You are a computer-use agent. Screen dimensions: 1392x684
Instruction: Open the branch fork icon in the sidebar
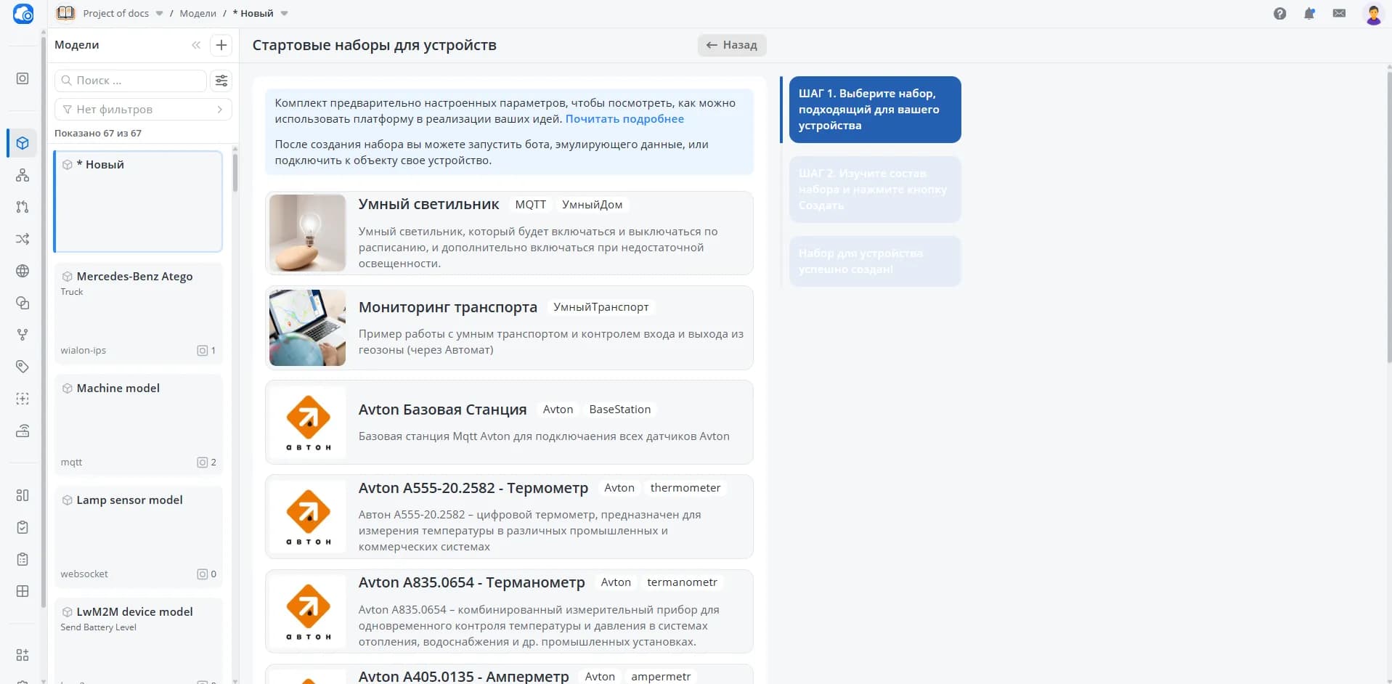pyautogui.click(x=23, y=335)
